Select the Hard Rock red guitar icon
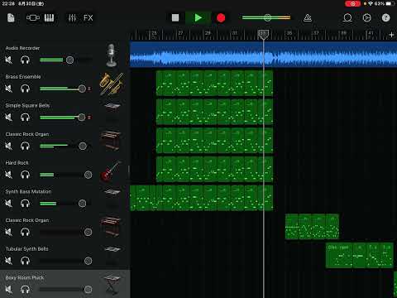The height and width of the screenshot is (298, 397). tap(111, 171)
